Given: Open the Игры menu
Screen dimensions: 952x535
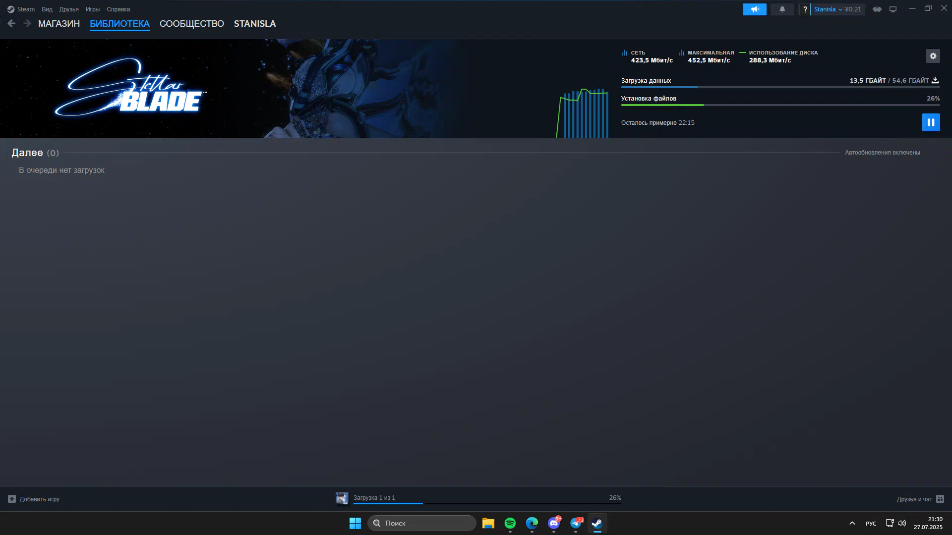Looking at the screenshot, I should click(93, 9).
